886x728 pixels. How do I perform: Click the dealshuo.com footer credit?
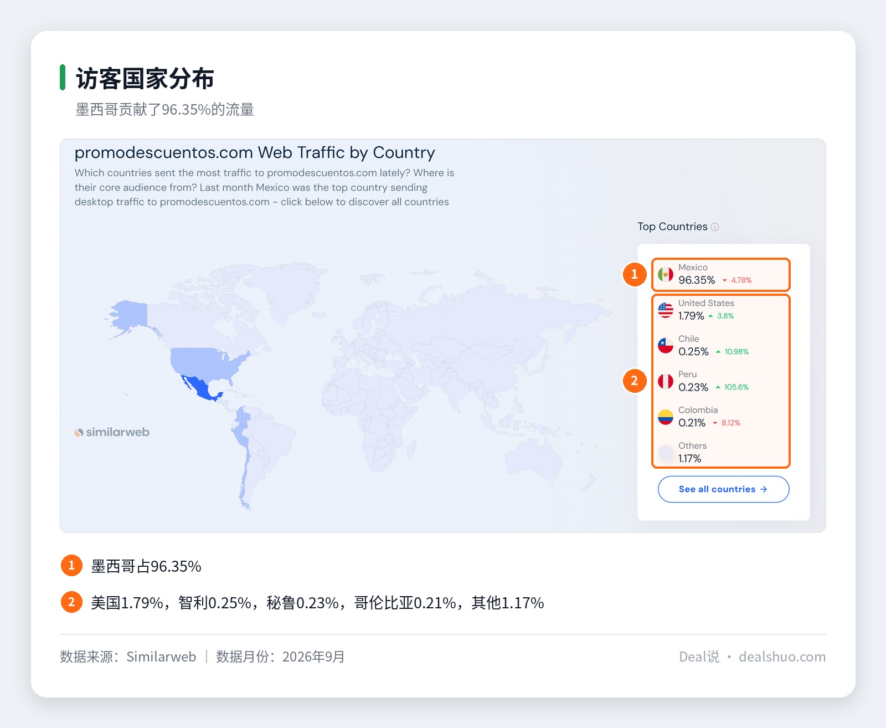pyautogui.click(x=782, y=657)
